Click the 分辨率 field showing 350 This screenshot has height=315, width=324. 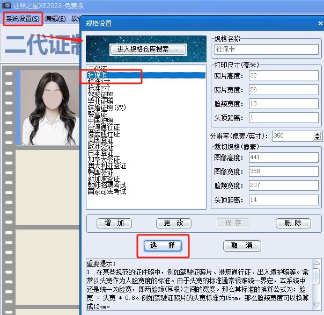coord(293,136)
